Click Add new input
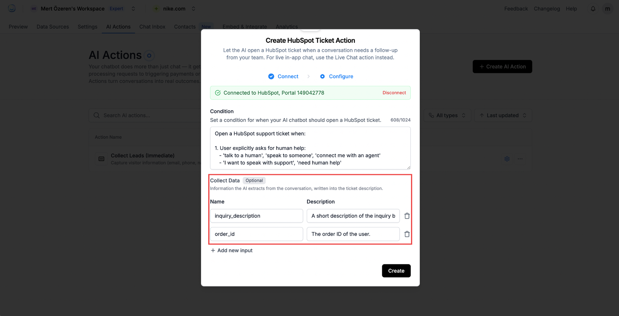This screenshot has width=619, height=316. 232,250
